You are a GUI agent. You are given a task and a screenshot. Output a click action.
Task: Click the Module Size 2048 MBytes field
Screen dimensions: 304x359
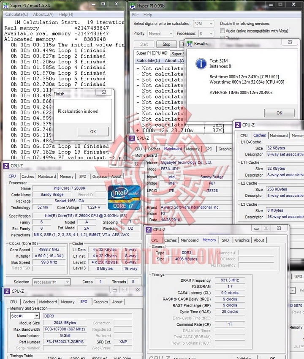coord(65,323)
